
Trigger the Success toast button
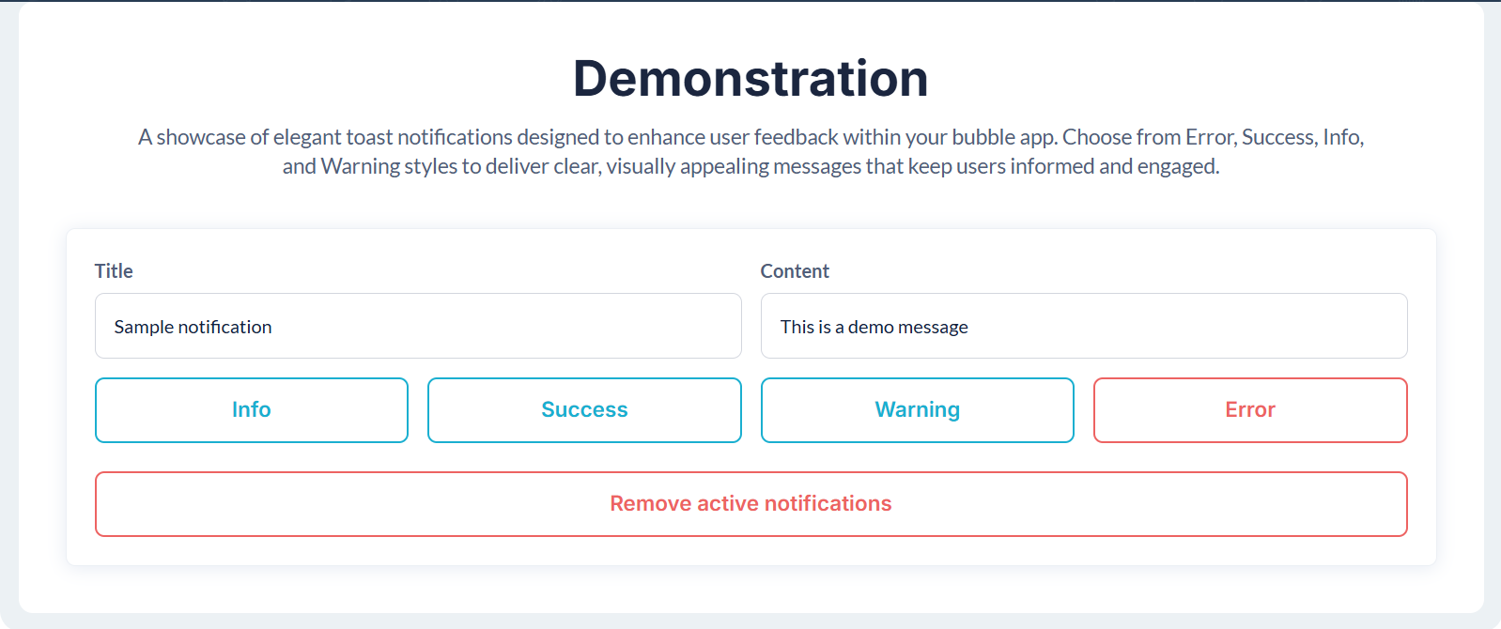[583, 410]
